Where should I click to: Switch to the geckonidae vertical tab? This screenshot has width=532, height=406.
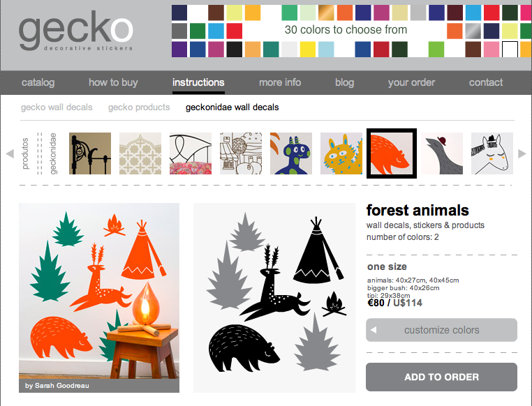(53, 153)
